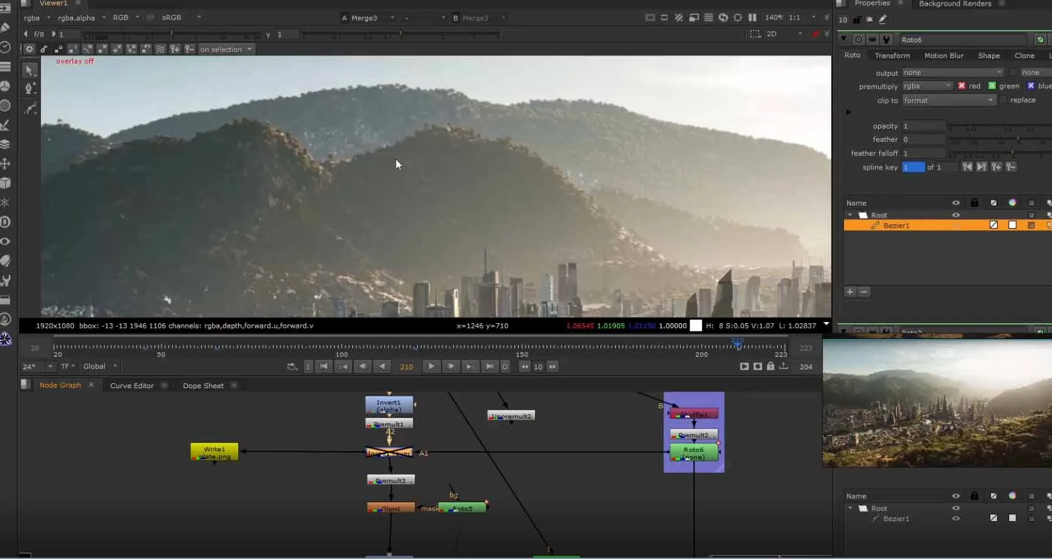The image size is (1052, 559).
Task: Open the clip to format dropdown
Action: 949,100
